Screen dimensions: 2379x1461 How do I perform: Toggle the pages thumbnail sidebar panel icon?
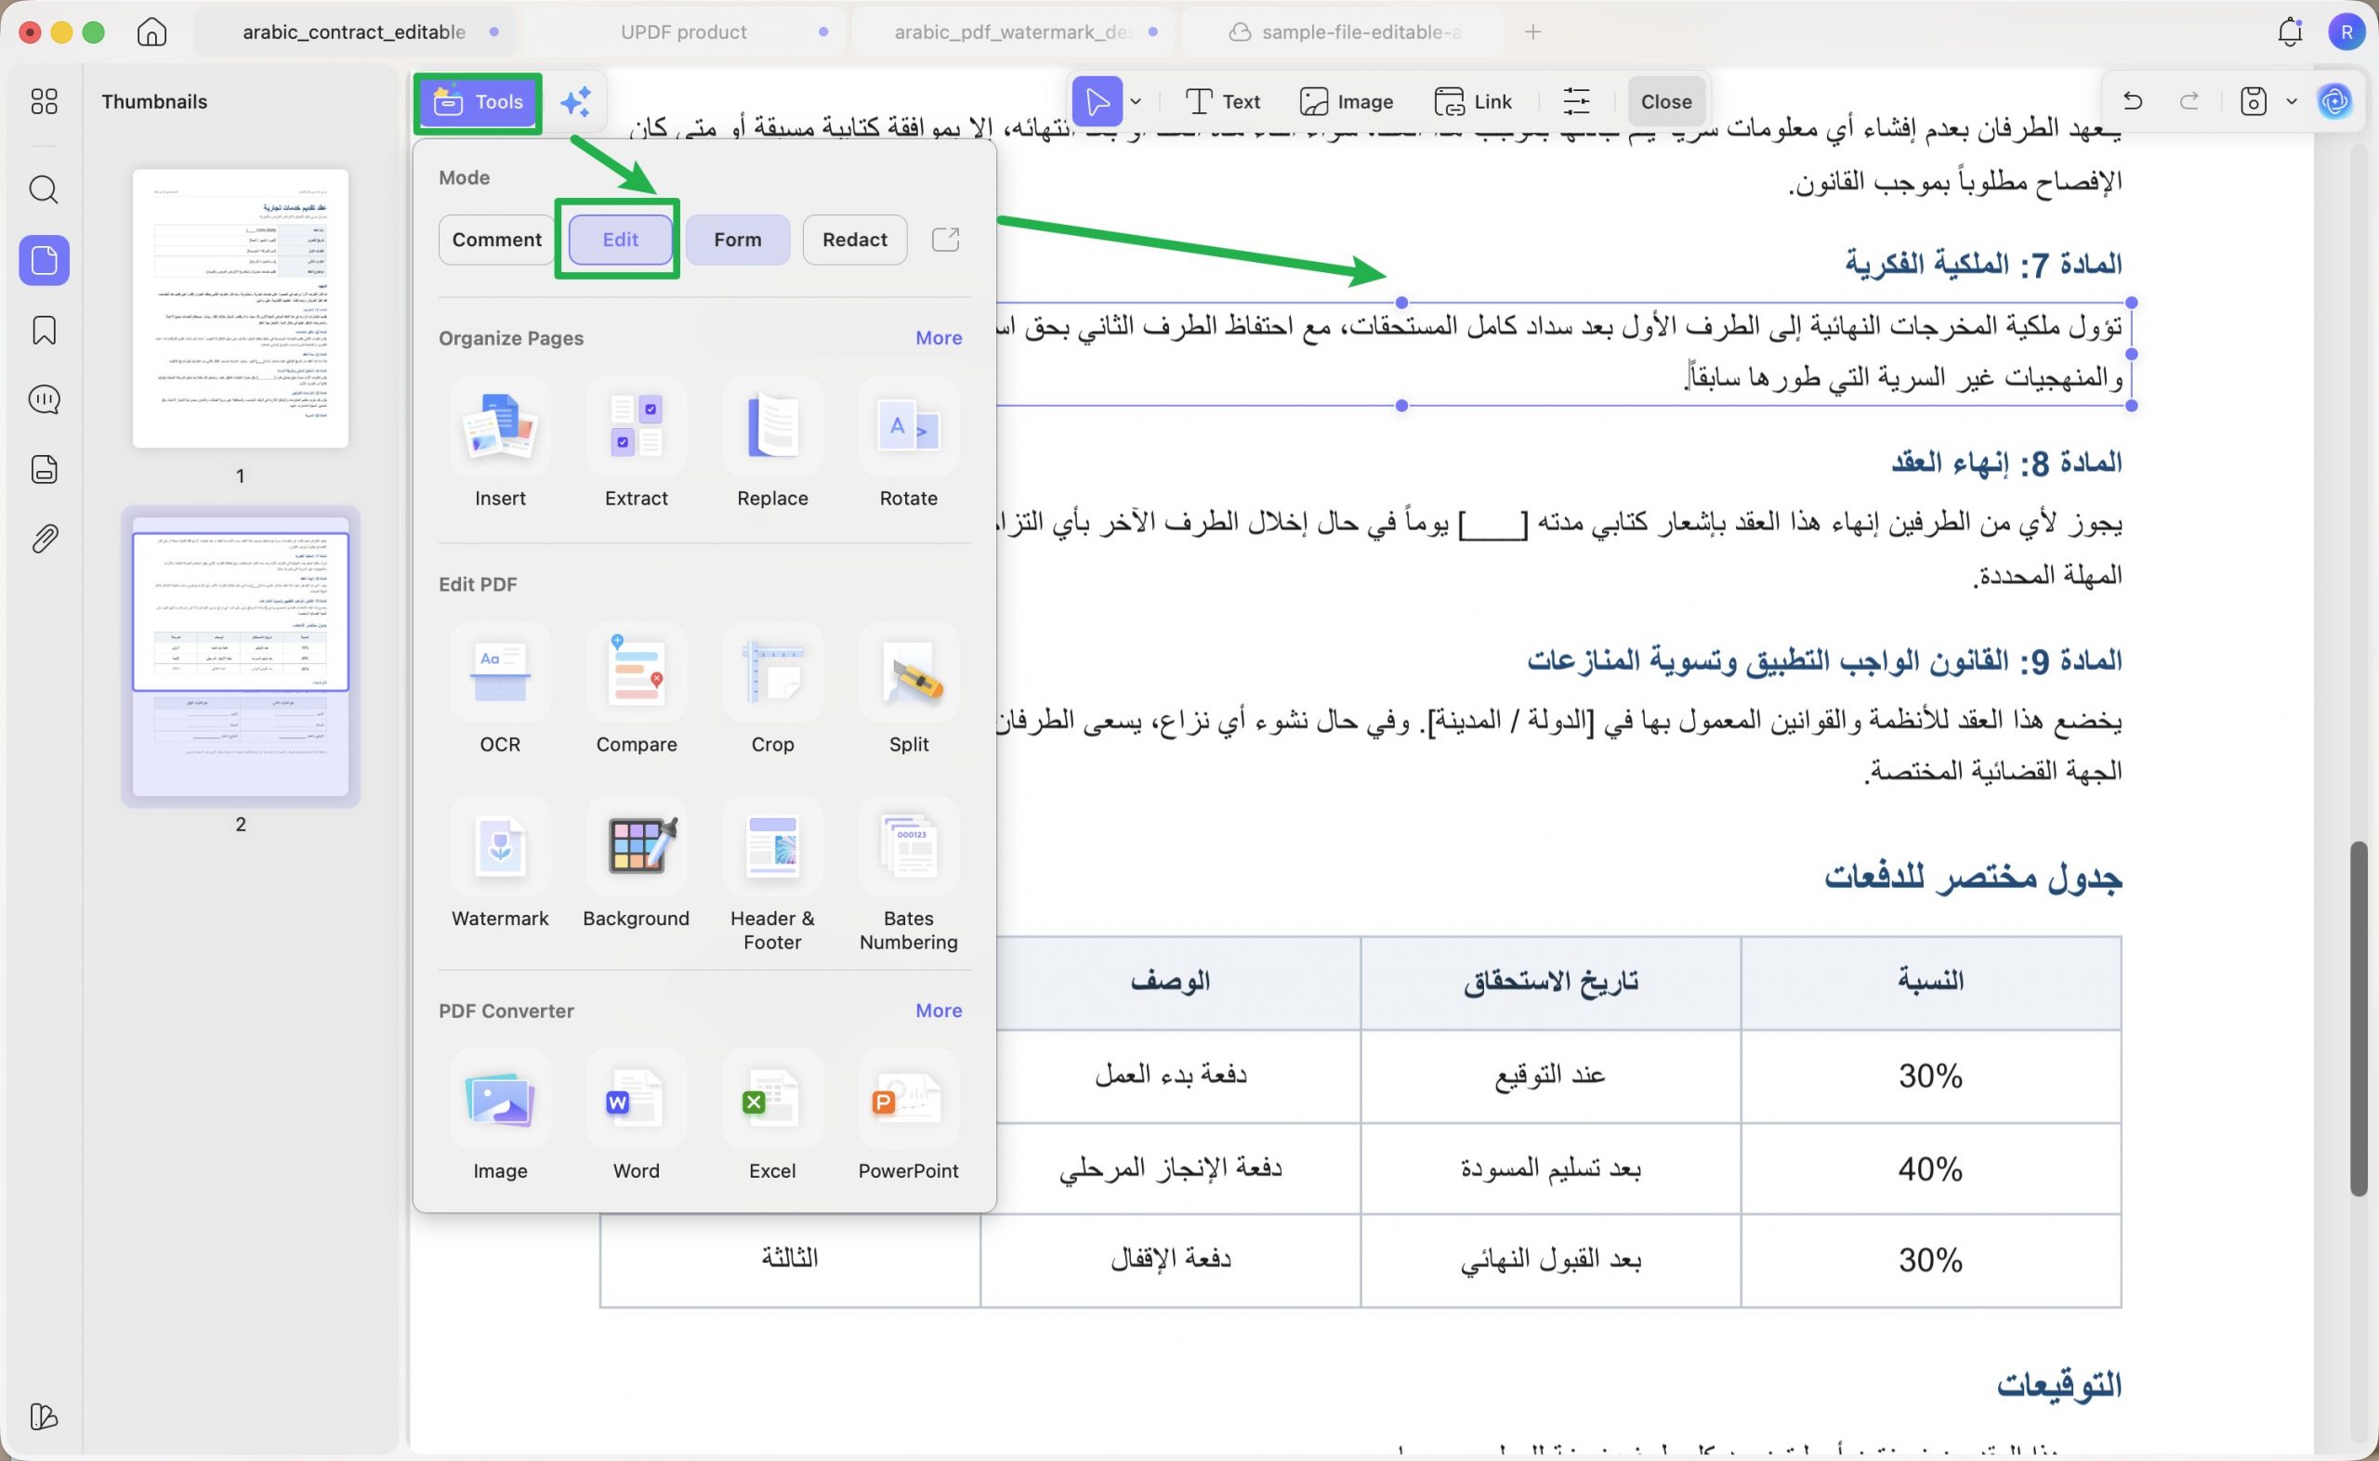point(44,260)
